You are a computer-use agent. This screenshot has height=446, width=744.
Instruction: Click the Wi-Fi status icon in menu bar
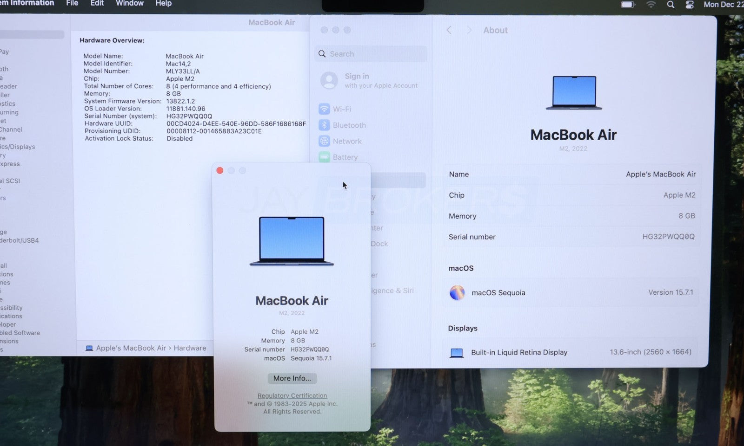651,5
